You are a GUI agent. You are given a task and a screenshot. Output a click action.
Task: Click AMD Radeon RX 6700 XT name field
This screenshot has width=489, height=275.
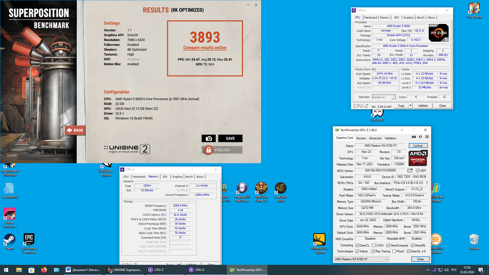point(380,146)
